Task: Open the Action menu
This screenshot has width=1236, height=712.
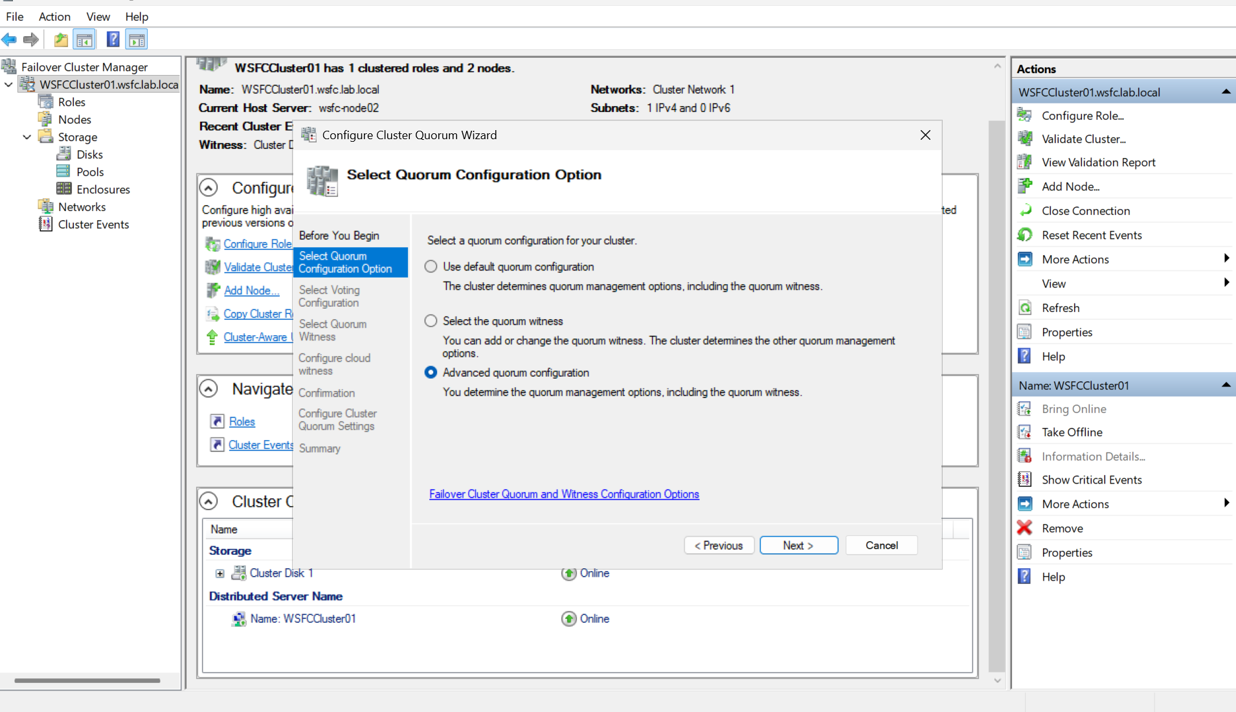Action: click(54, 16)
